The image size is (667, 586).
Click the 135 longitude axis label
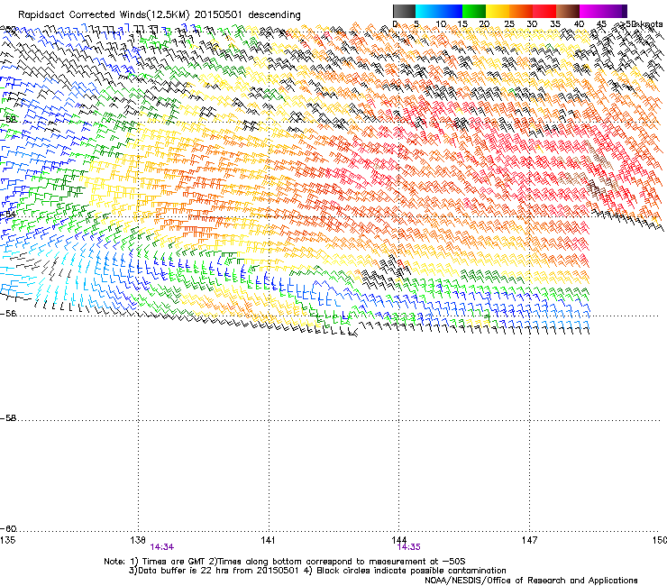point(7,540)
